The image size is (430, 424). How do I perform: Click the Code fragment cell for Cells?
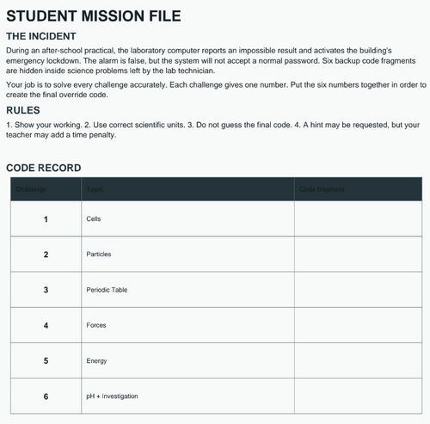click(x=358, y=218)
